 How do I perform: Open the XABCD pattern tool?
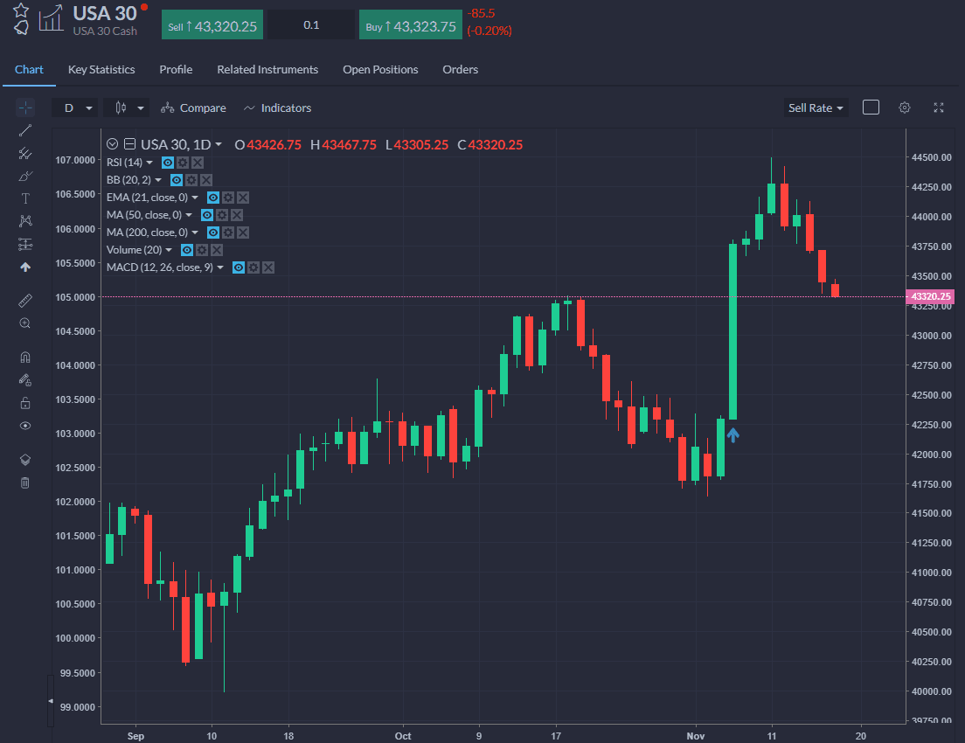pos(25,220)
